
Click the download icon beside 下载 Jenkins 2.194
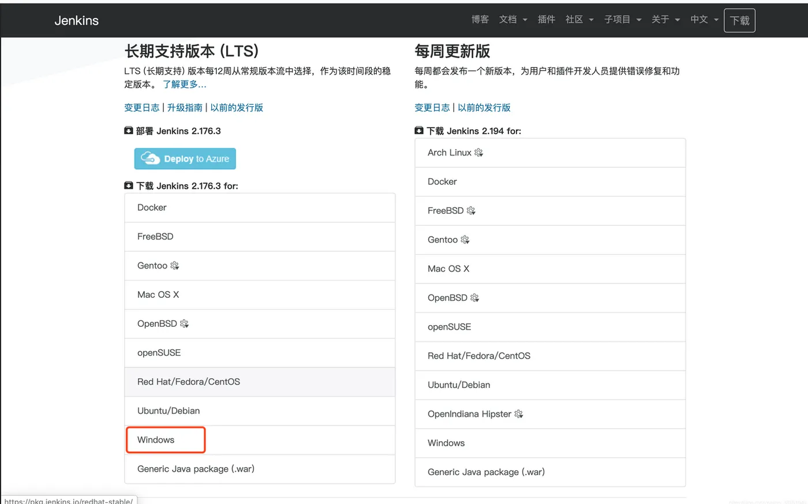pyautogui.click(x=419, y=131)
